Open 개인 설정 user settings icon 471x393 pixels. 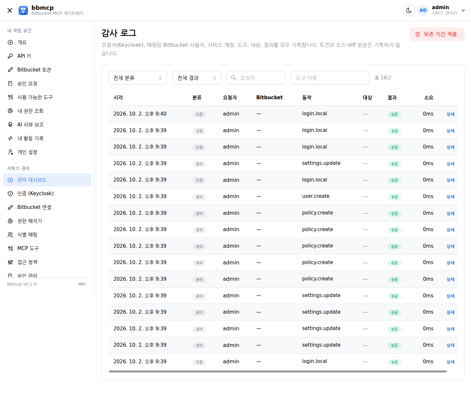tap(10, 152)
